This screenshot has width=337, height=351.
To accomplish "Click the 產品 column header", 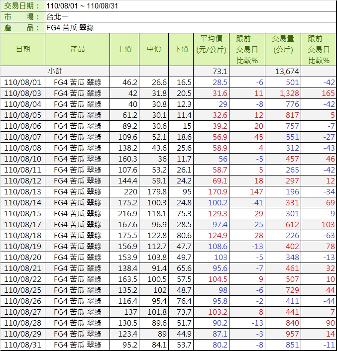I will [77, 49].
